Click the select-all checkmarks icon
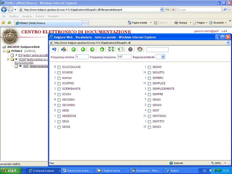This screenshot has width=232, height=174. 111,49
